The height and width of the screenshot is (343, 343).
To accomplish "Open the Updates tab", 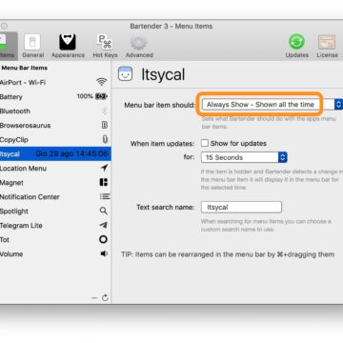I will click(x=296, y=47).
